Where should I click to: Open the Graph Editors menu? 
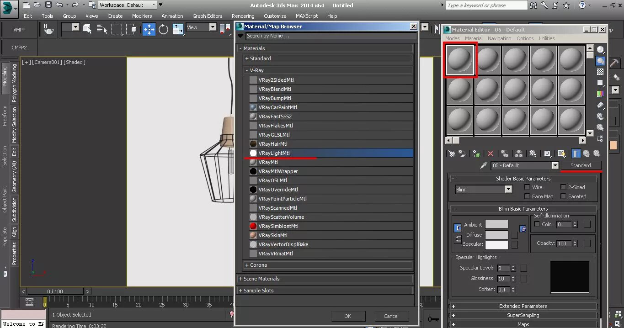pos(207,16)
